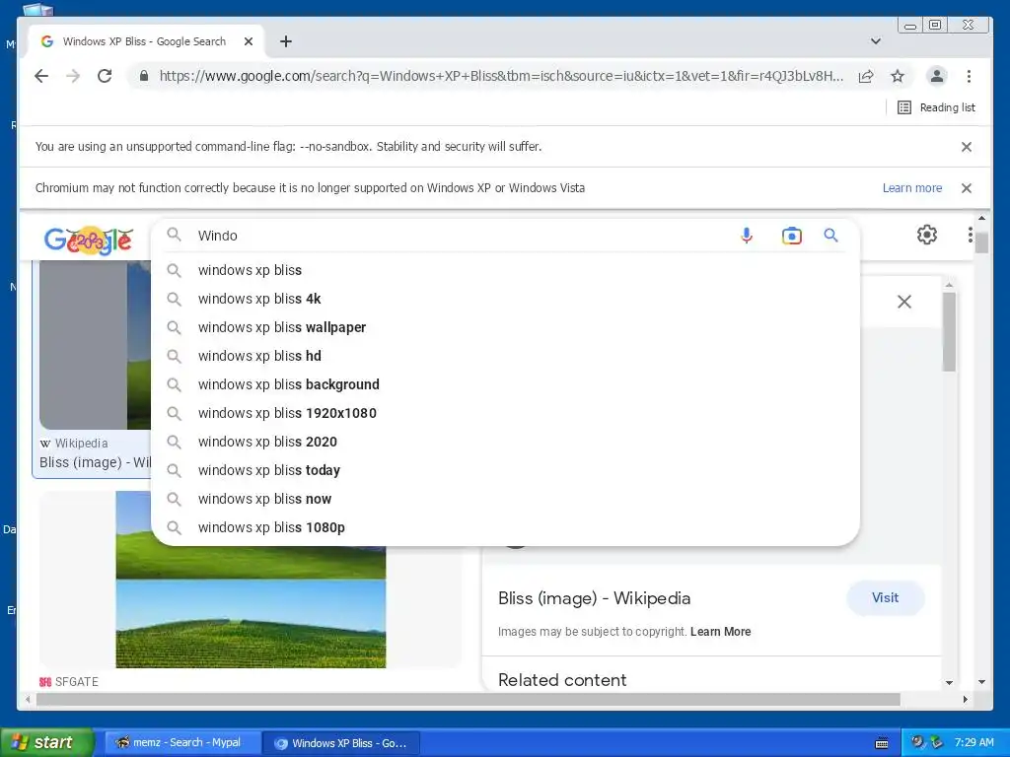
Task: Dismiss the unsupported Windows XP warning bar
Action: pyautogui.click(x=967, y=188)
